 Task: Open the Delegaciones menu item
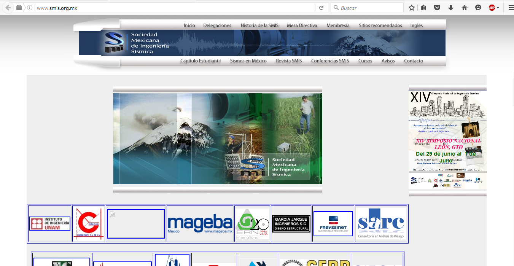coord(217,25)
